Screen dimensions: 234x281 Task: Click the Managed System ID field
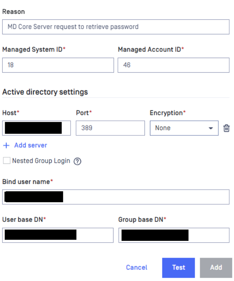coord(58,65)
